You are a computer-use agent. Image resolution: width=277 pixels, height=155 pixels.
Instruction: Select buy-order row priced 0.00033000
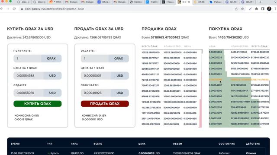tap(239, 96)
